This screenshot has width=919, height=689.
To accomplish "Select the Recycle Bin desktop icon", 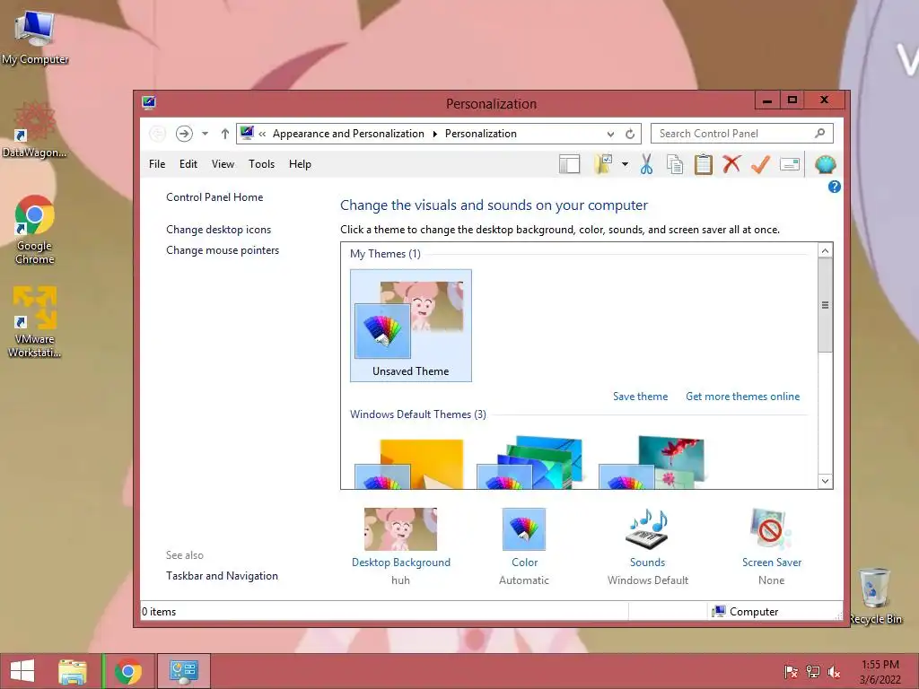I will (x=875, y=596).
